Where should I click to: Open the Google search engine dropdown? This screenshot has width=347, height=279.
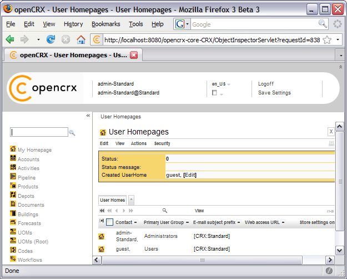click(187, 24)
